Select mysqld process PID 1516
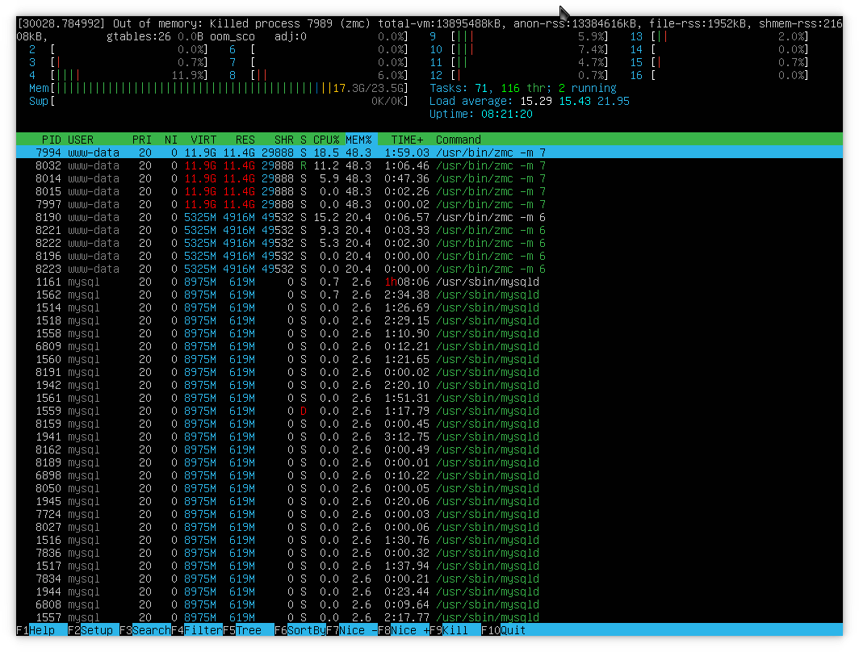This screenshot has height=652, width=859. (x=429, y=541)
